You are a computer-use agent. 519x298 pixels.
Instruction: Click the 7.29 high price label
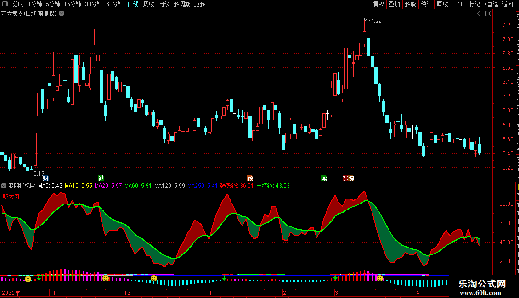(376, 21)
